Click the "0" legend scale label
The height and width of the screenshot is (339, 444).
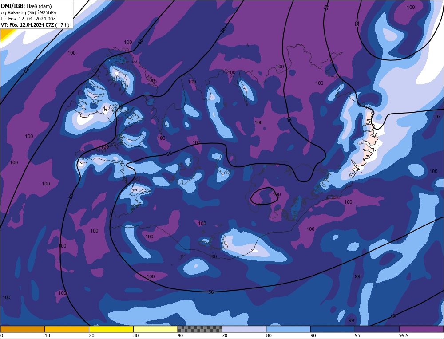pyautogui.click(x=2, y=335)
